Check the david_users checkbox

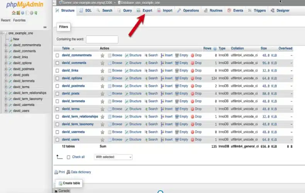pyautogui.click(x=57, y=139)
